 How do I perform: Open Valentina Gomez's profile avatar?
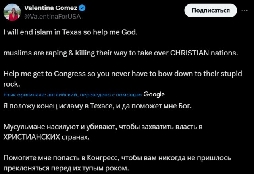pyautogui.click(x=12, y=12)
